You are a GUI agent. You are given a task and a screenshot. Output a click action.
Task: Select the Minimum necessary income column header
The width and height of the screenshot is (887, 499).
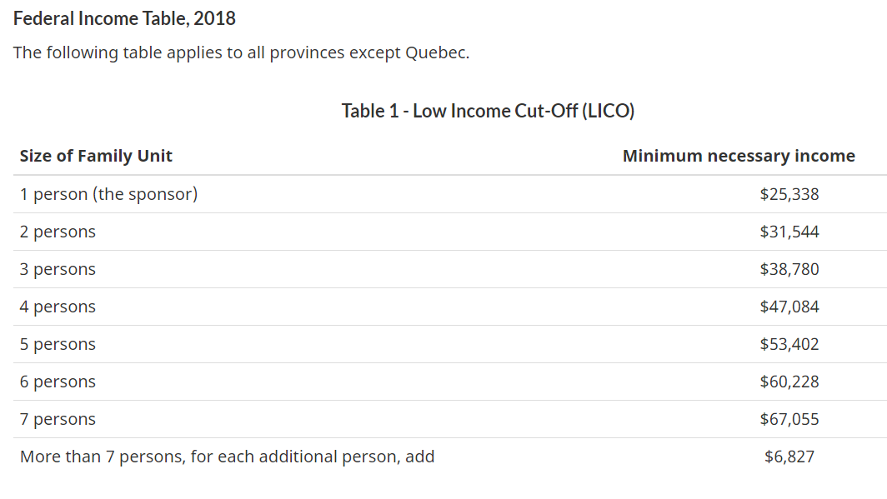click(739, 156)
